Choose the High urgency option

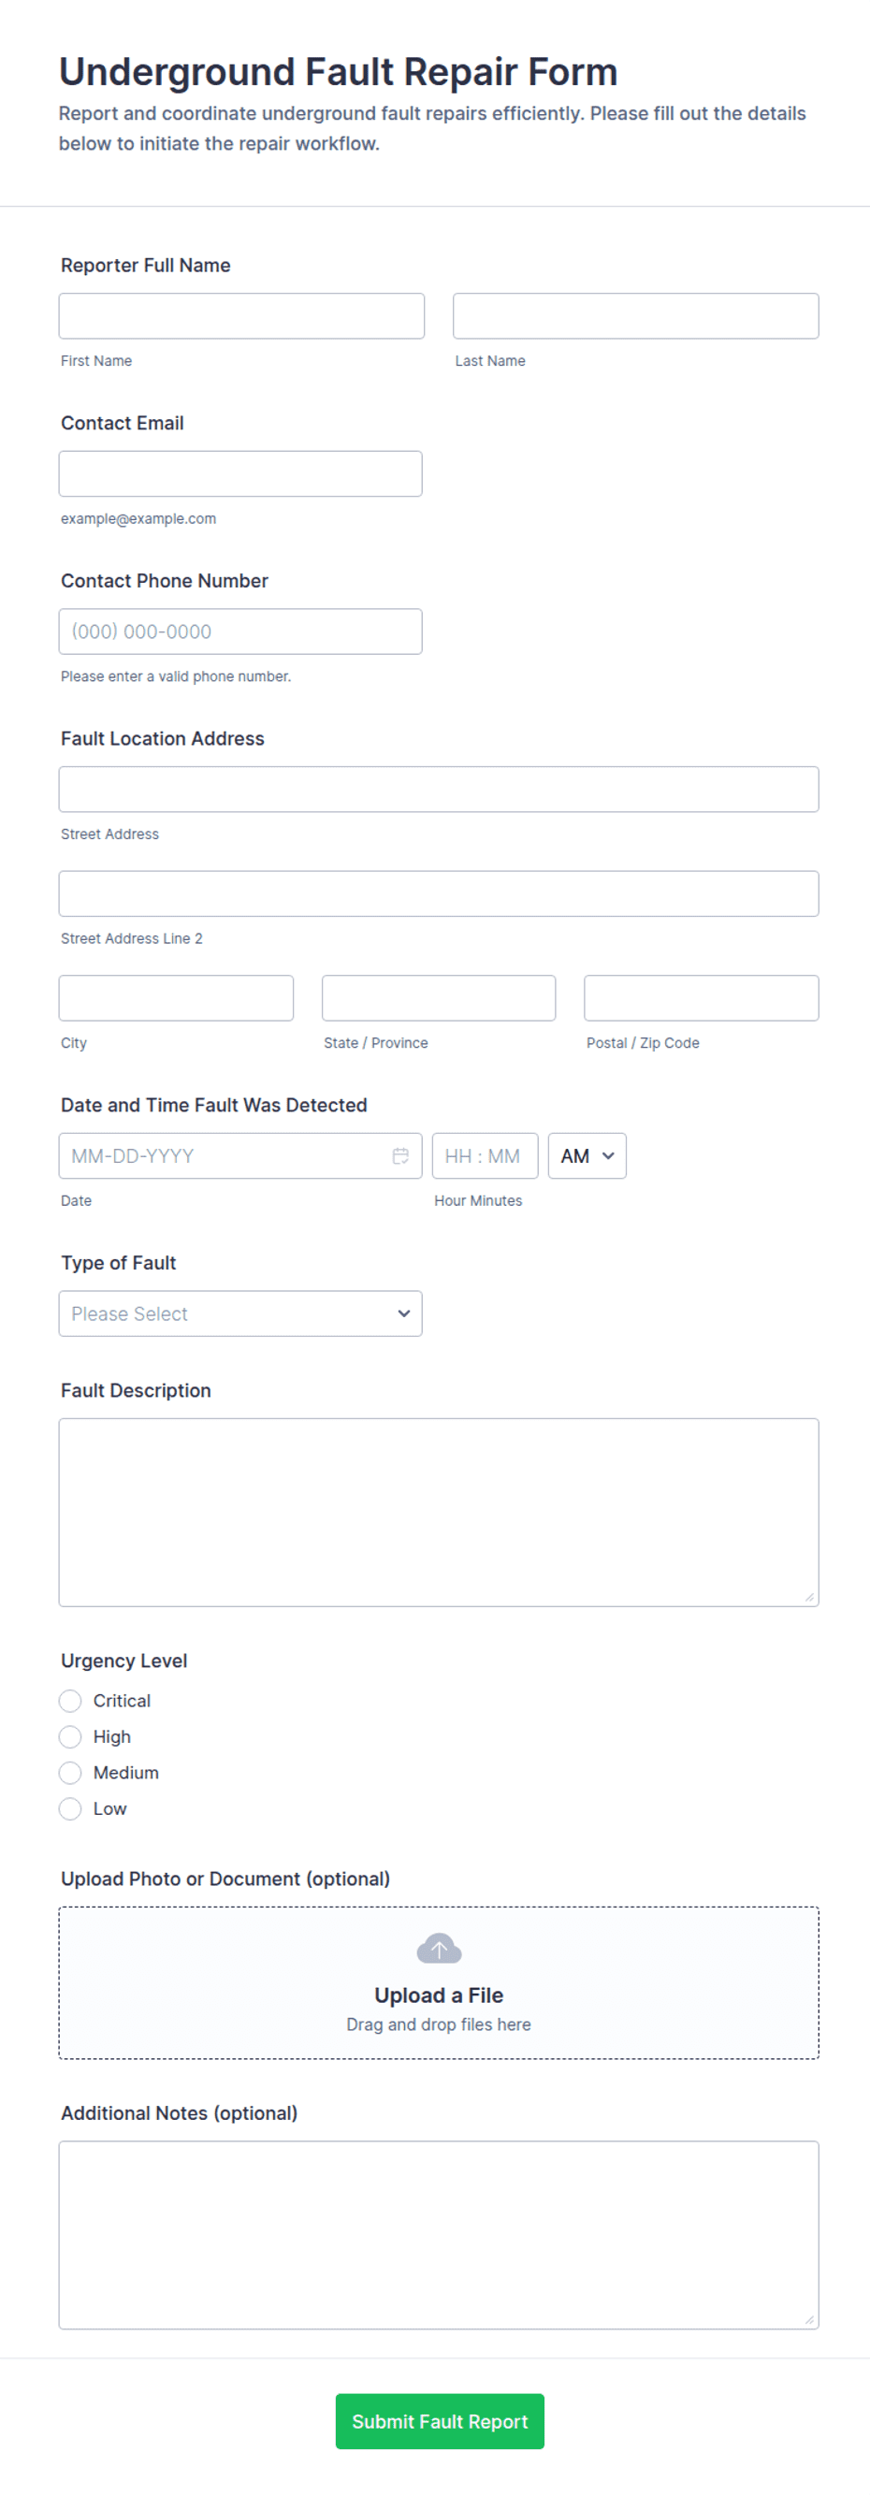pos(70,1736)
